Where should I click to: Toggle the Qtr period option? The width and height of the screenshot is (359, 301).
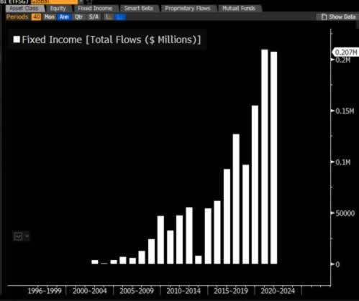(x=78, y=17)
